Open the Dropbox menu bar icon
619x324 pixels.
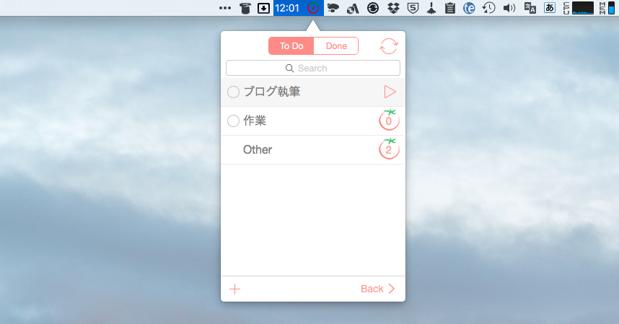tap(393, 8)
